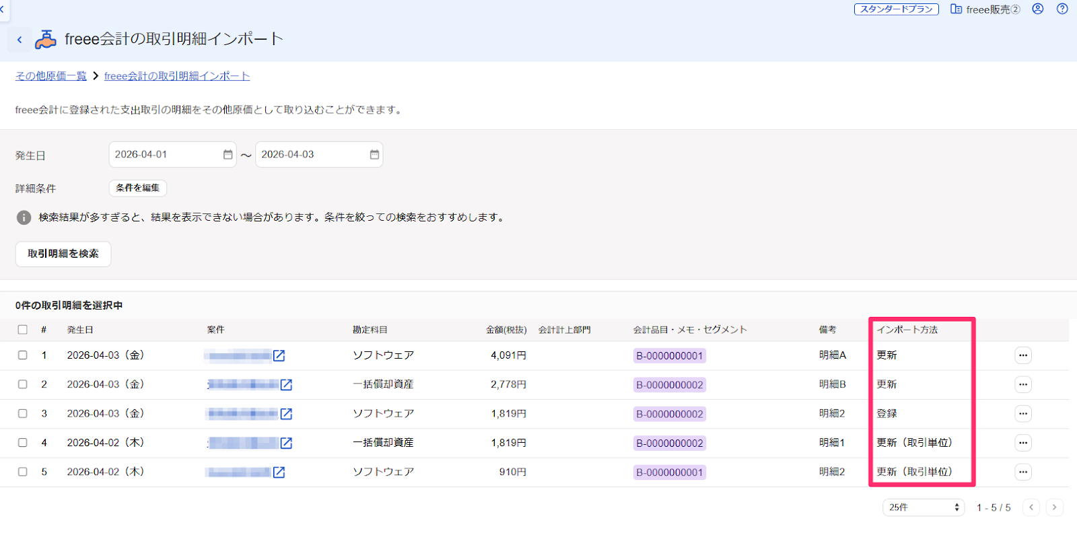
Task: Click the freee faucet logo icon
Action: pyautogui.click(x=46, y=40)
